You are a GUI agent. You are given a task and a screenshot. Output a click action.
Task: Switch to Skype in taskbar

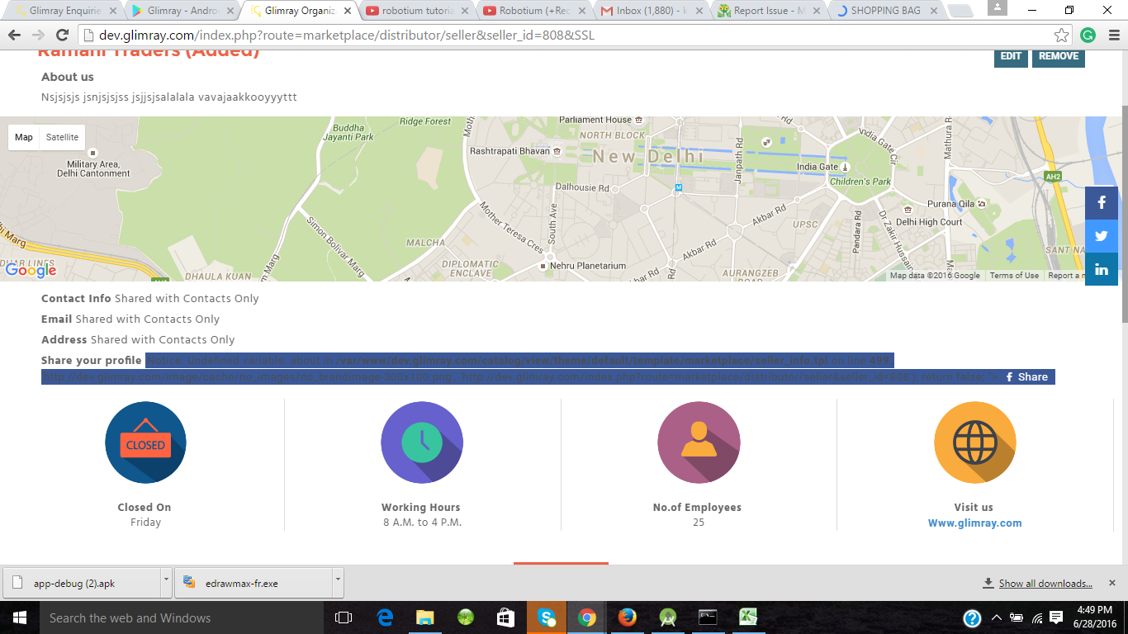point(546,617)
